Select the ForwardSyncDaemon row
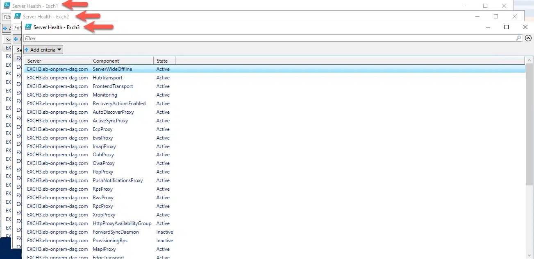Image resolution: width=534 pixels, height=259 pixels. (274, 232)
